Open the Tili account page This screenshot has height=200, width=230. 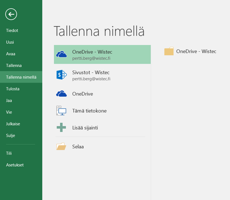tap(9, 153)
